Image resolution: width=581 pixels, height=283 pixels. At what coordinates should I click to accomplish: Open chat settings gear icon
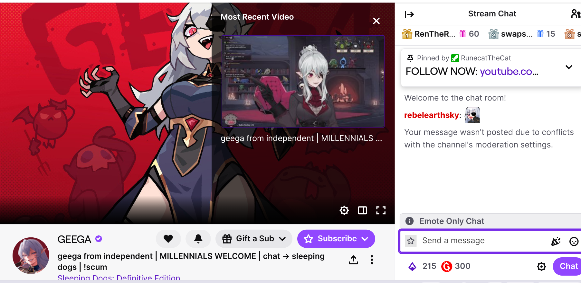click(x=541, y=266)
